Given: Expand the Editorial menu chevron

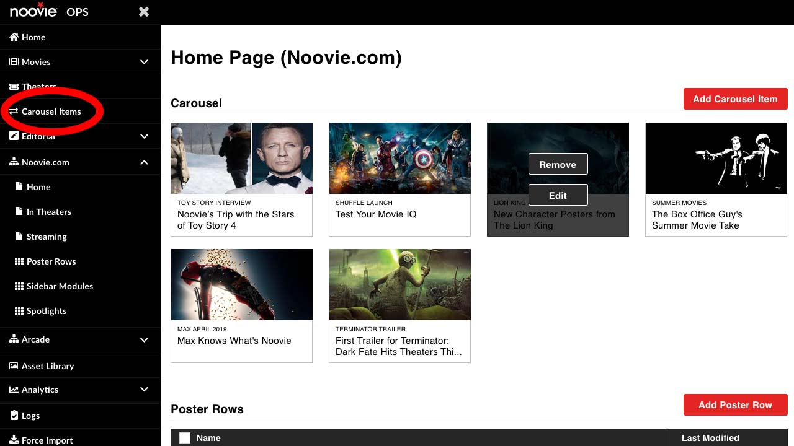Looking at the screenshot, I should tap(144, 136).
